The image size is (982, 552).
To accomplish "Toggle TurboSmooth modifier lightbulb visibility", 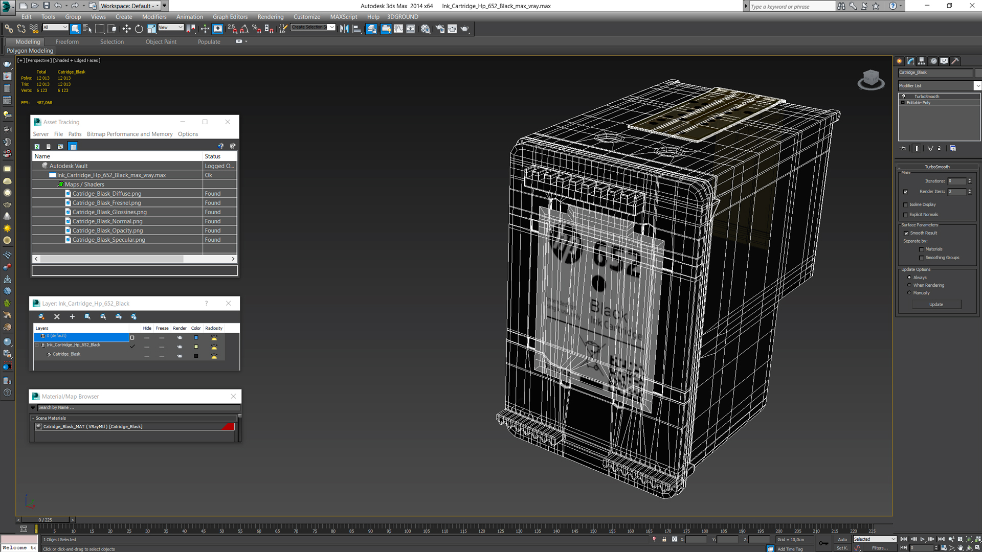I will [x=904, y=96].
